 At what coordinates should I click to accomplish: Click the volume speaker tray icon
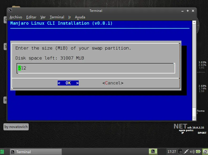(x=192, y=152)
